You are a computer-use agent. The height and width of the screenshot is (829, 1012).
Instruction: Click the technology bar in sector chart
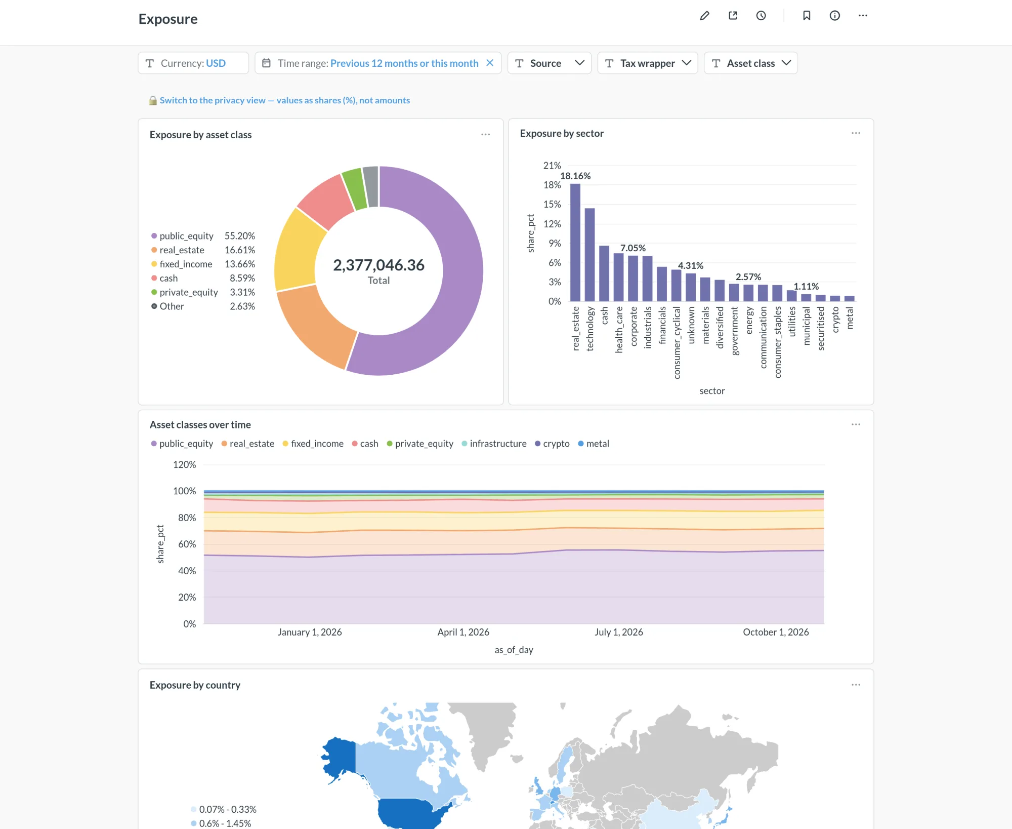click(x=589, y=255)
